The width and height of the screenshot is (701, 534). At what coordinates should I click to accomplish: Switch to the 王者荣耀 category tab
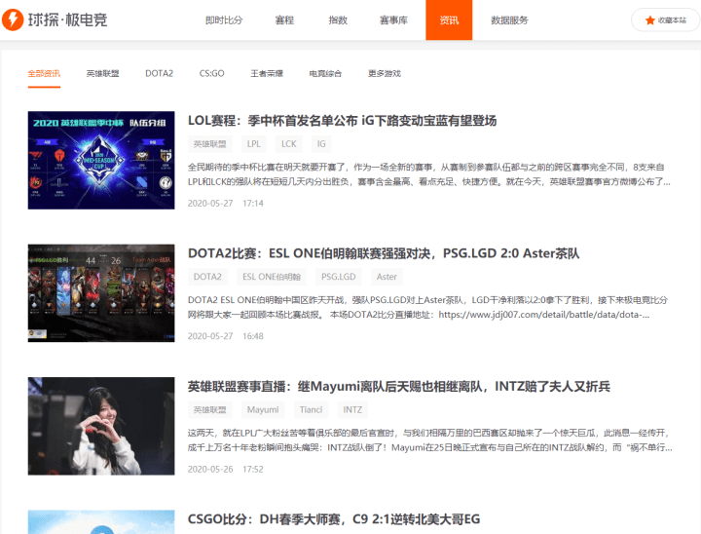pos(267,73)
